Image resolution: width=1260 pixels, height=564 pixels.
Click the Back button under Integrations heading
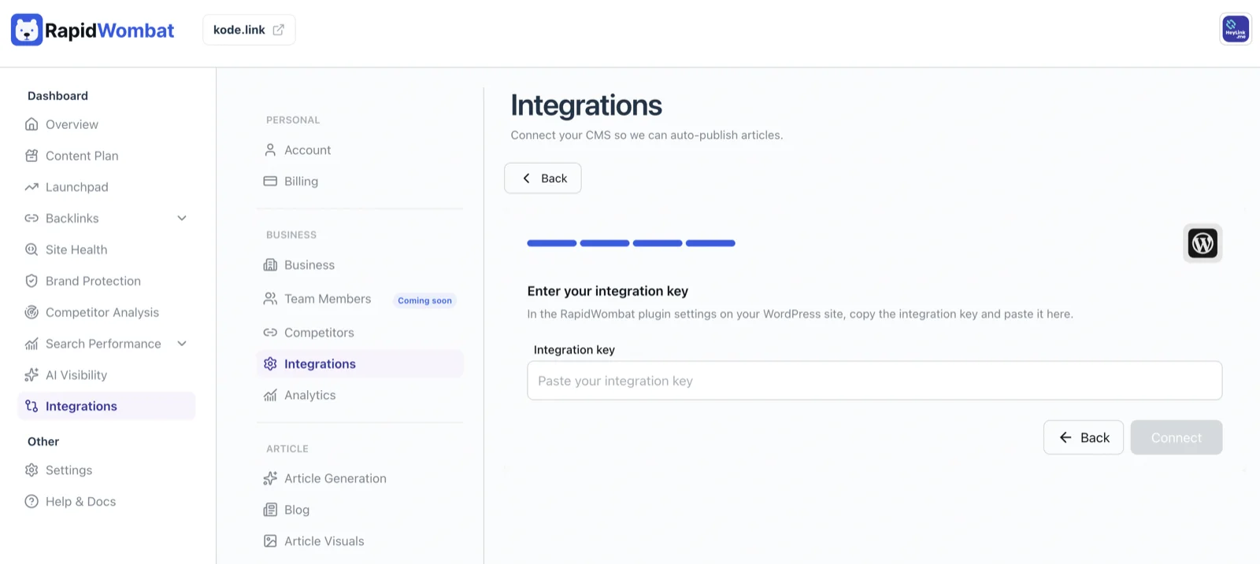point(543,179)
